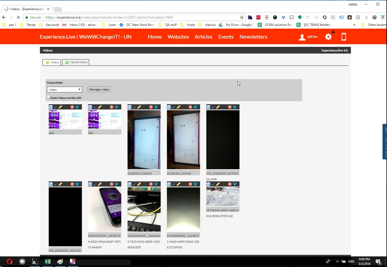Screen dimensions: 387x267
Task: Open the Other bookmarks folder
Action: (374, 25)
